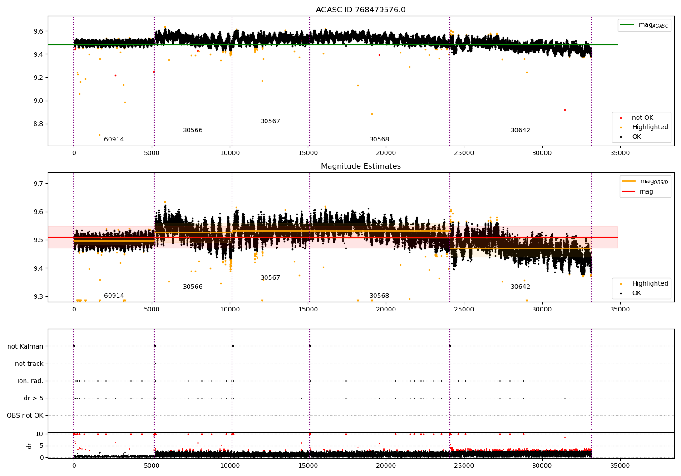Click the title 'AGASC ID 768479576.0'
The height and width of the screenshot is (476, 681).
tap(360, 10)
